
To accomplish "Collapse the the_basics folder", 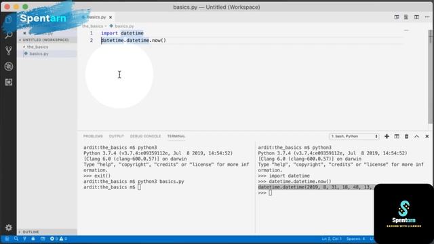I will (x=37, y=47).
